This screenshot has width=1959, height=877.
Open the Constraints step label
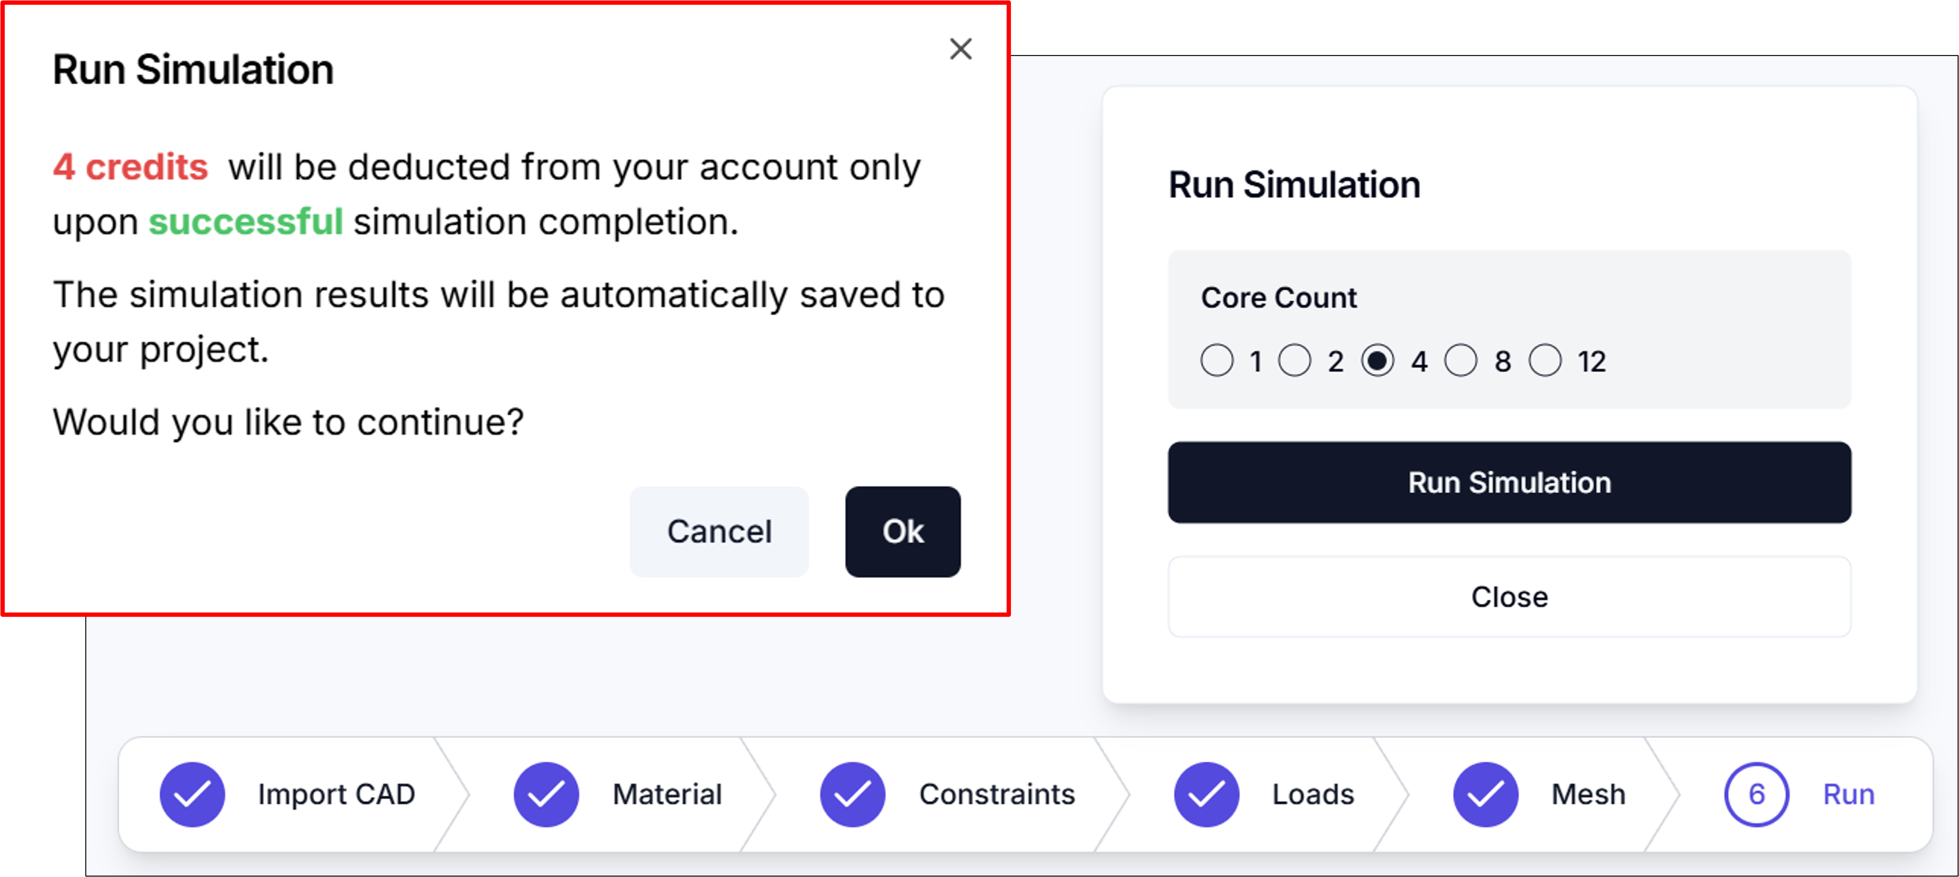click(996, 794)
